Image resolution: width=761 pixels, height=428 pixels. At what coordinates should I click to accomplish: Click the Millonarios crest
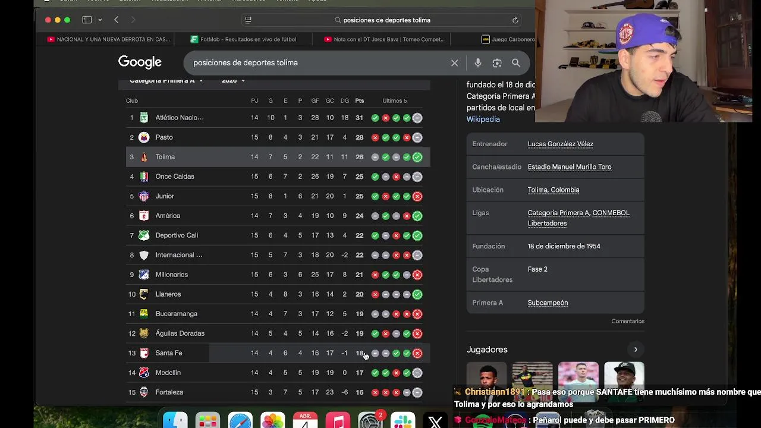click(144, 275)
